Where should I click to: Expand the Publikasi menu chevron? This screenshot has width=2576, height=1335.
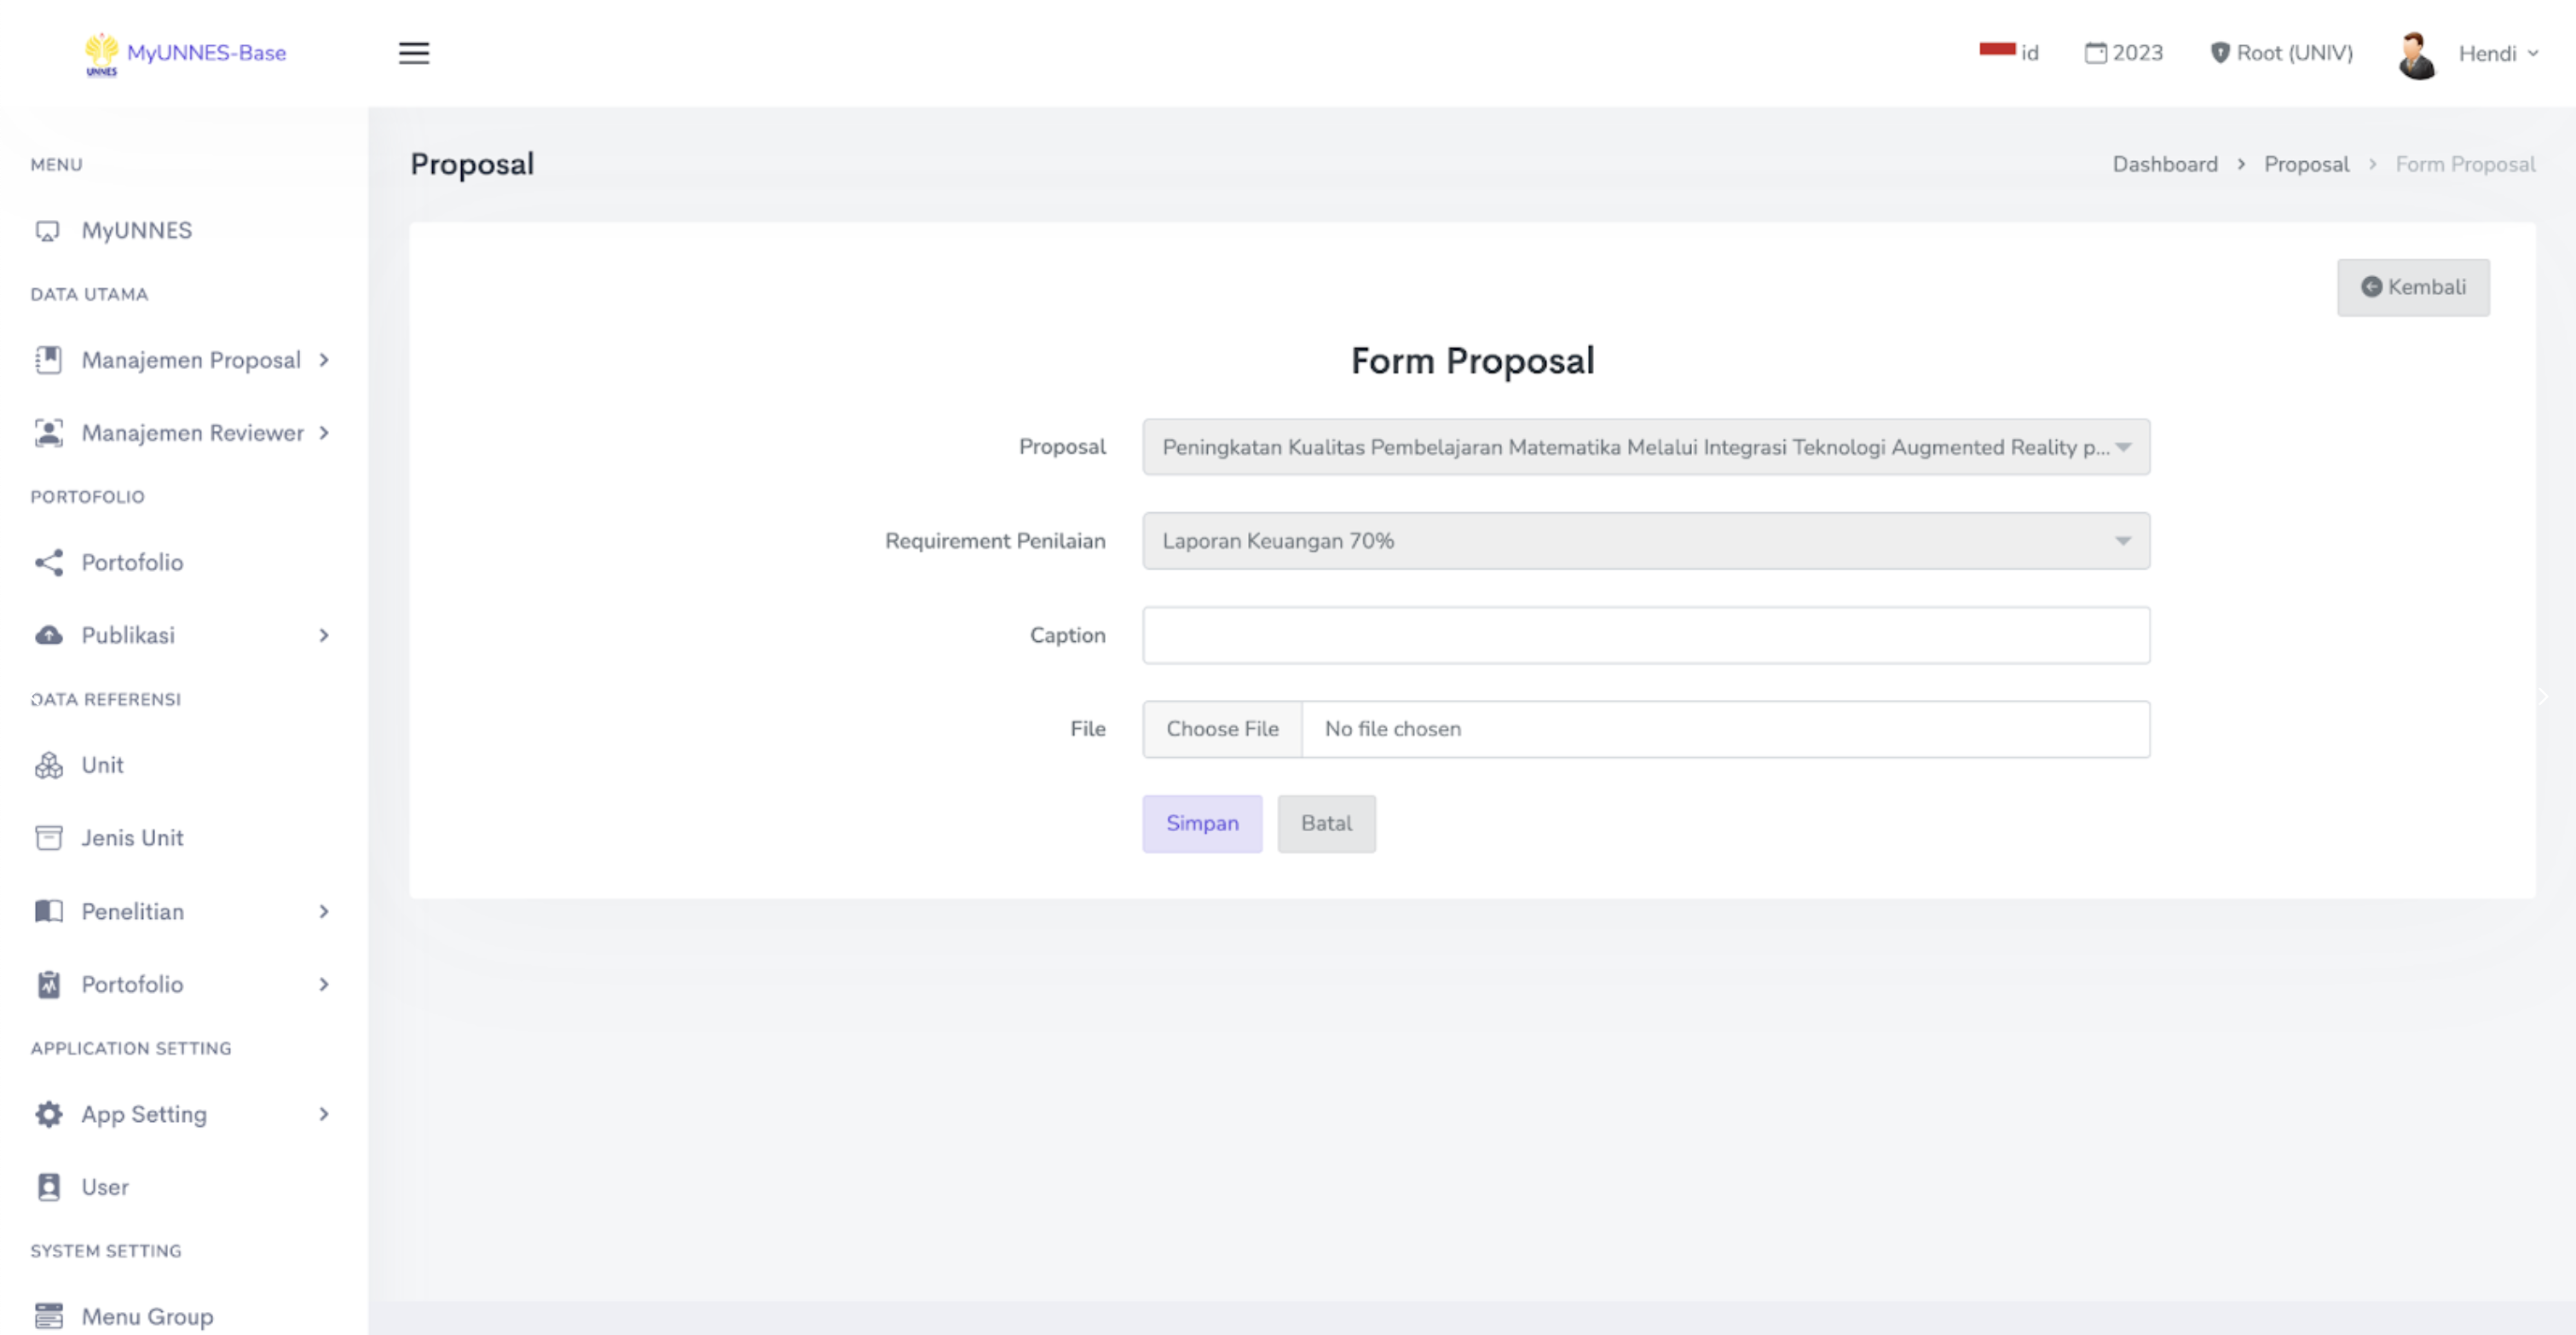tap(323, 635)
